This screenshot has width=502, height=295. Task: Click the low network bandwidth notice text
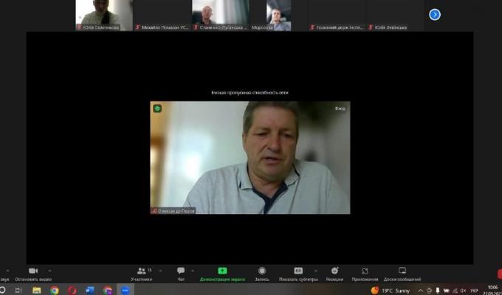pos(250,92)
